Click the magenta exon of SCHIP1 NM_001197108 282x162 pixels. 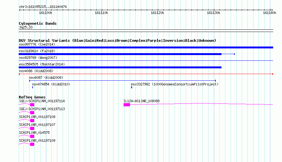[x=32, y=121]
